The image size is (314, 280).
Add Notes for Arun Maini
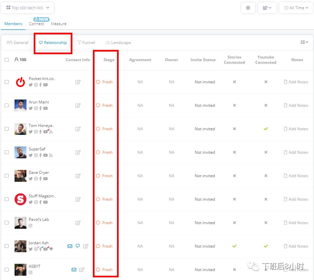(x=296, y=105)
